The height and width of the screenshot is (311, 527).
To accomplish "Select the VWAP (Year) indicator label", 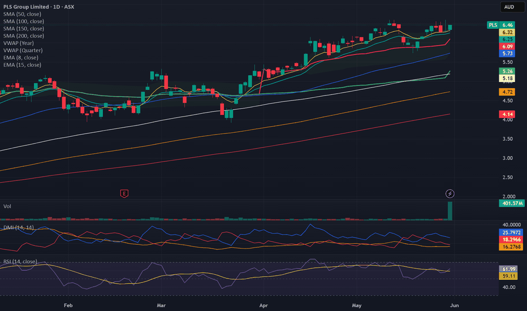I will coord(19,43).
